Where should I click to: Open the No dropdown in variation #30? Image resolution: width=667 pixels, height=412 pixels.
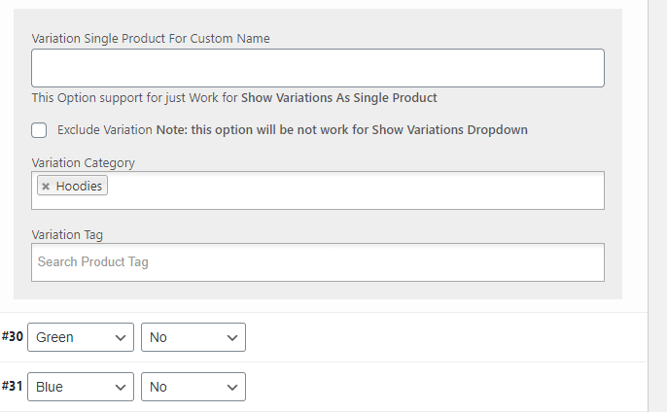tap(193, 338)
